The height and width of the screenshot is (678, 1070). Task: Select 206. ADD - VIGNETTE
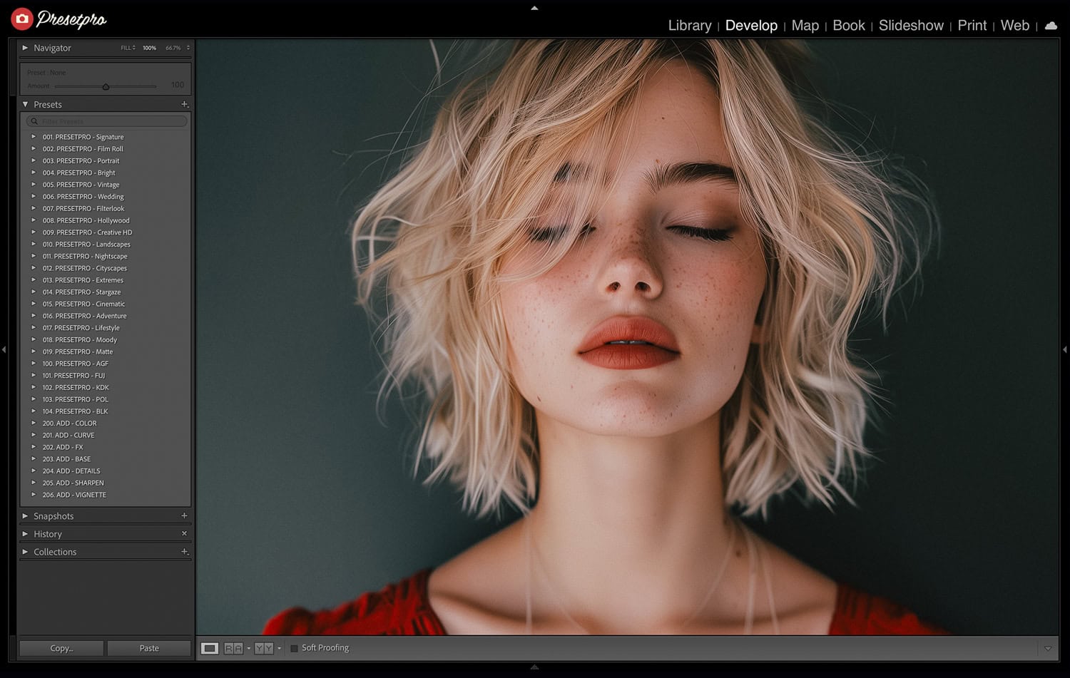(x=74, y=495)
